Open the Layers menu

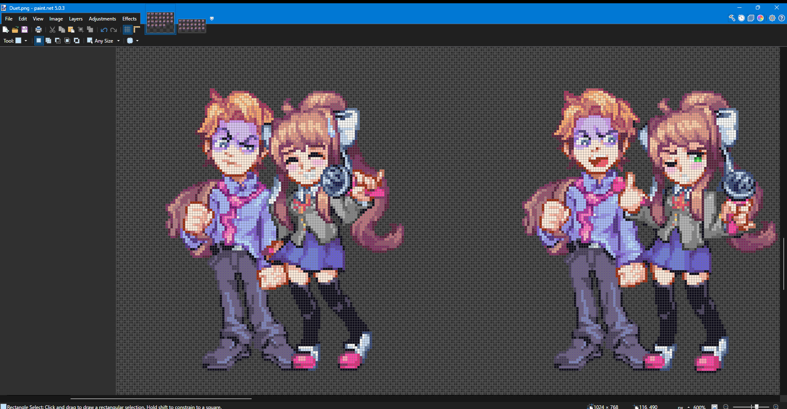tap(75, 18)
